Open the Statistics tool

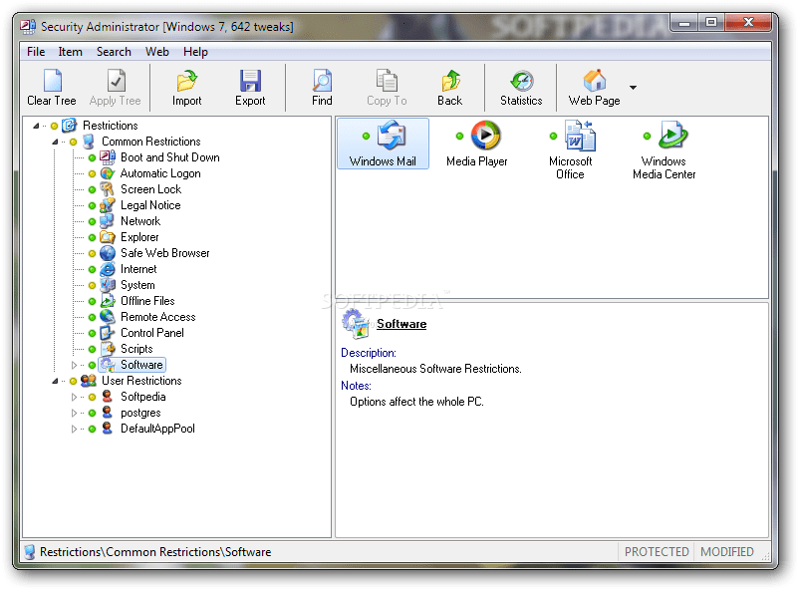pos(522,81)
